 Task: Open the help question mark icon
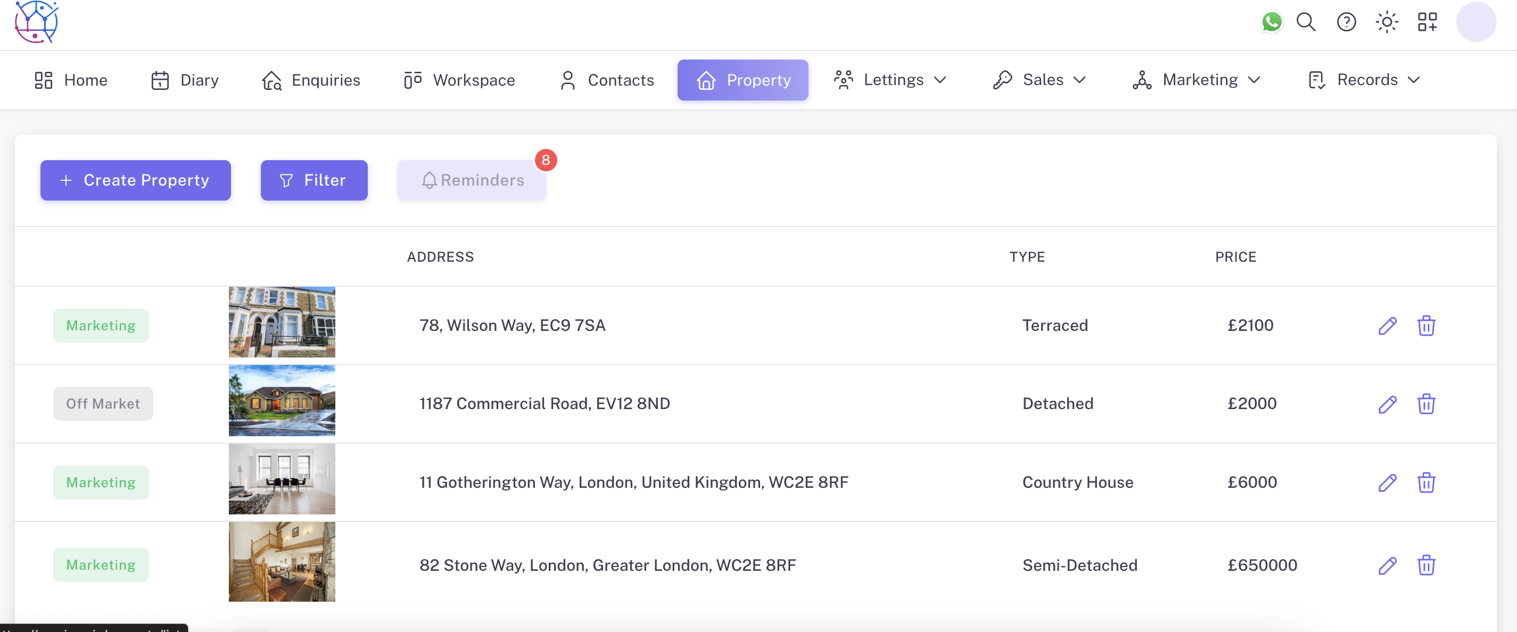(1346, 22)
